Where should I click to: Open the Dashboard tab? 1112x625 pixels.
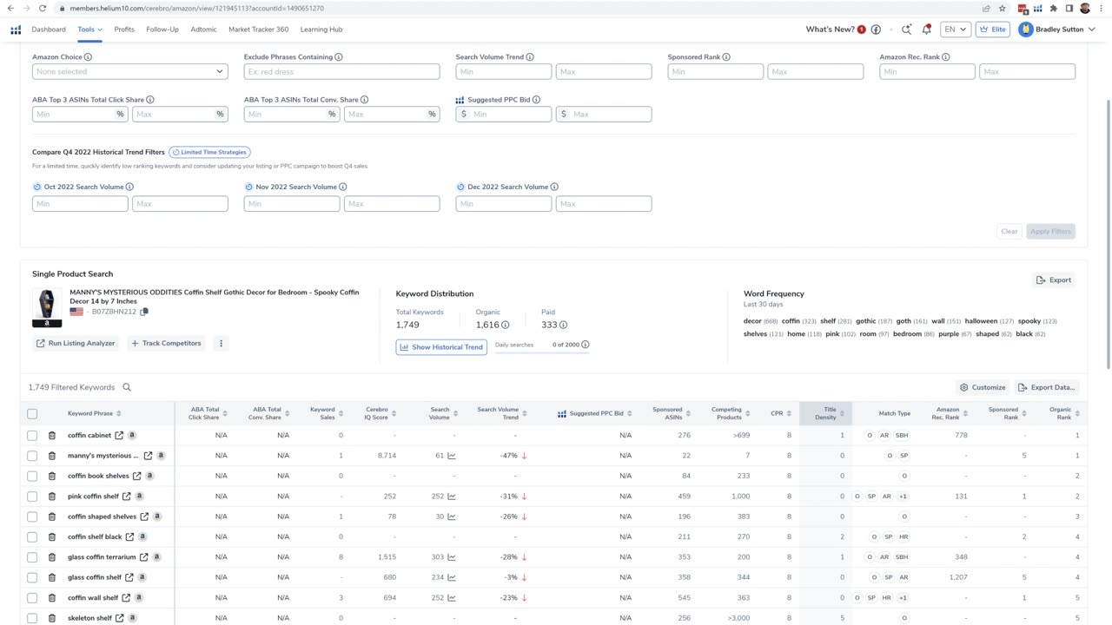pyautogui.click(x=49, y=30)
